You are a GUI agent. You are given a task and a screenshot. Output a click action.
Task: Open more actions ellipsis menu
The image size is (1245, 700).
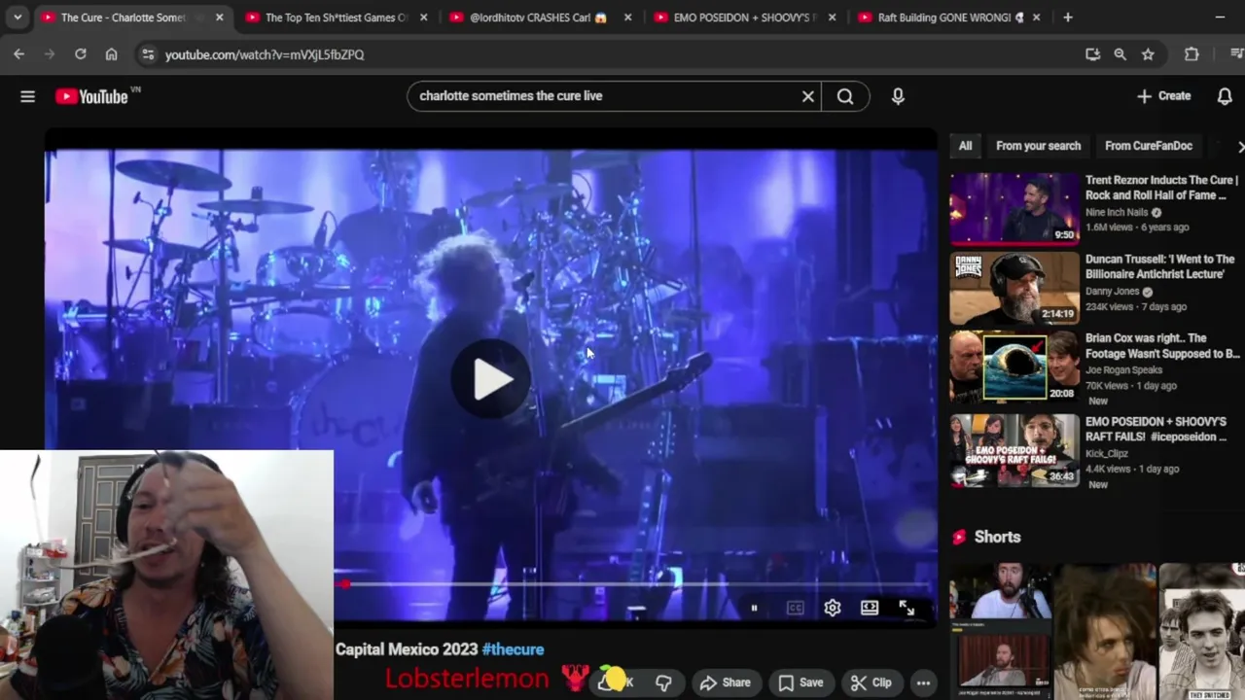coord(923,682)
